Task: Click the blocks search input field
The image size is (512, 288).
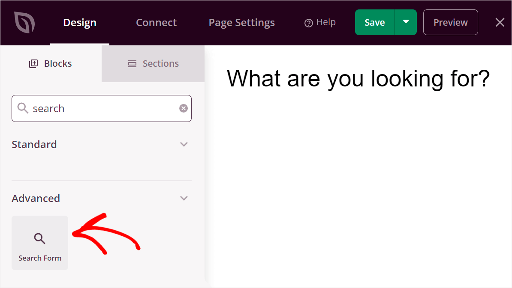Action: (102, 109)
